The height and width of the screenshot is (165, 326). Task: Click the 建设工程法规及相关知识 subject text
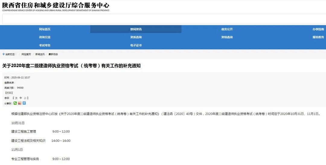pos(28,141)
